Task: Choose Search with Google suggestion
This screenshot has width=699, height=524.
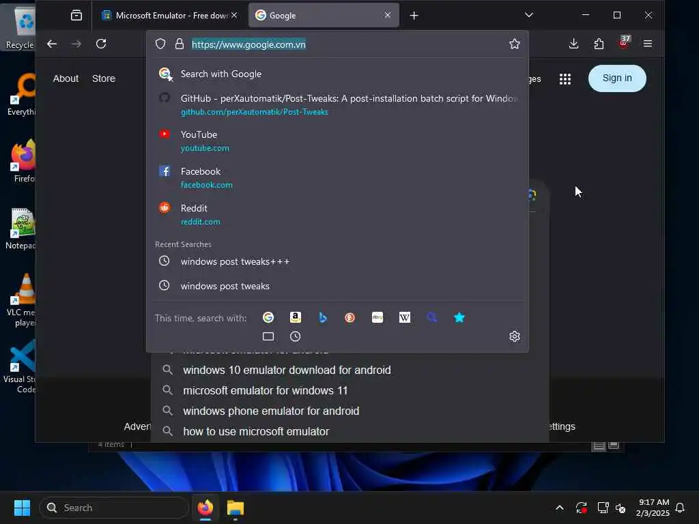Action: pos(337,74)
